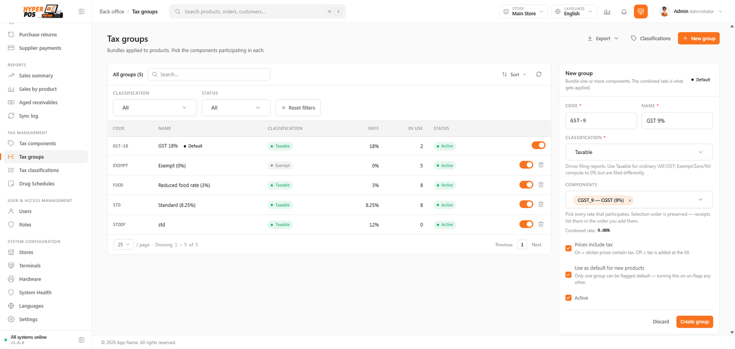The height and width of the screenshot is (349, 735).
Task: Open the Store selector showing Main Store
Action: click(524, 11)
